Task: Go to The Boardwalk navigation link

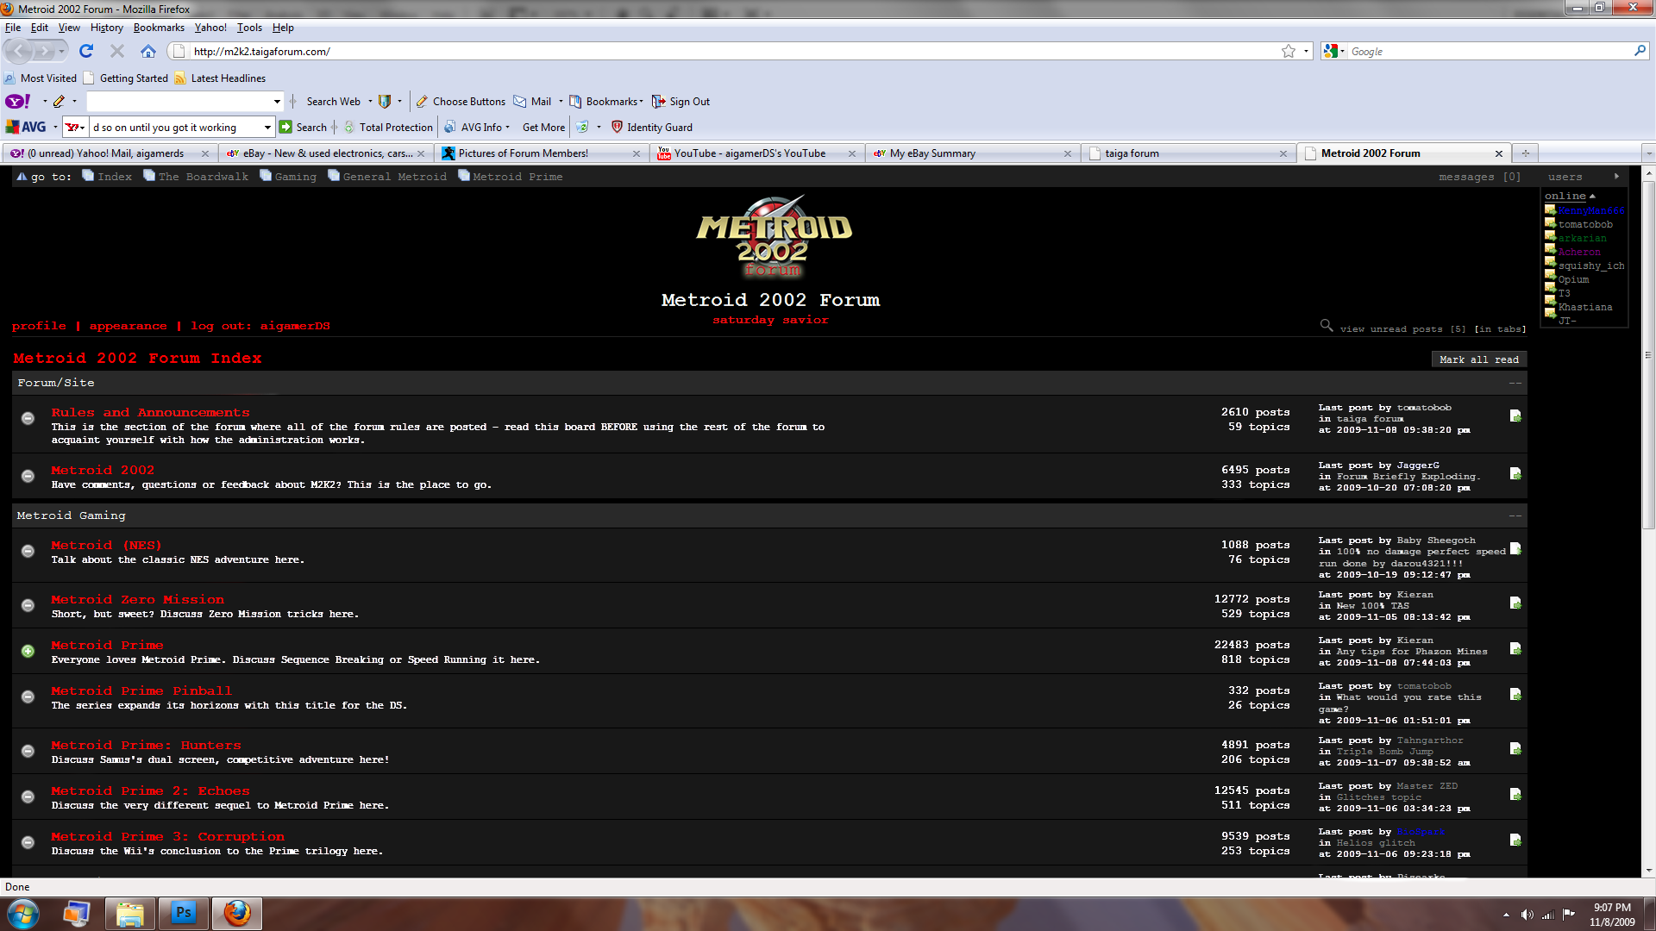Action: pyautogui.click(x=204, y=177)
